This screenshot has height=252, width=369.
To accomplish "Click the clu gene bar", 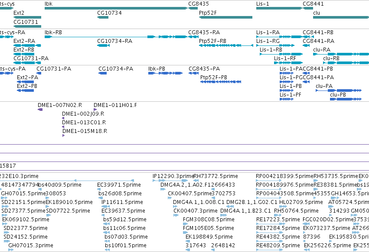I will (341, 17).
